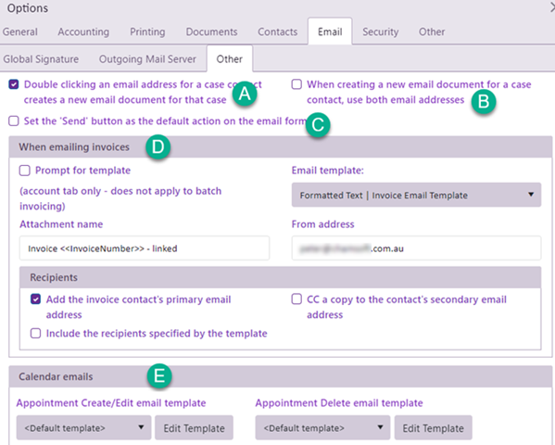Select the Other sub-tab under Email

coord(230,58)
